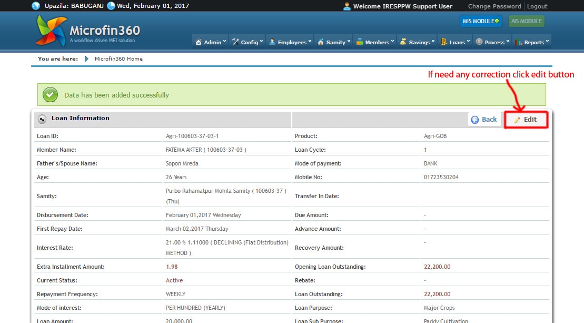Open the Loans menu
This screenshot has height=323, width=584.
tap(455, 42)
